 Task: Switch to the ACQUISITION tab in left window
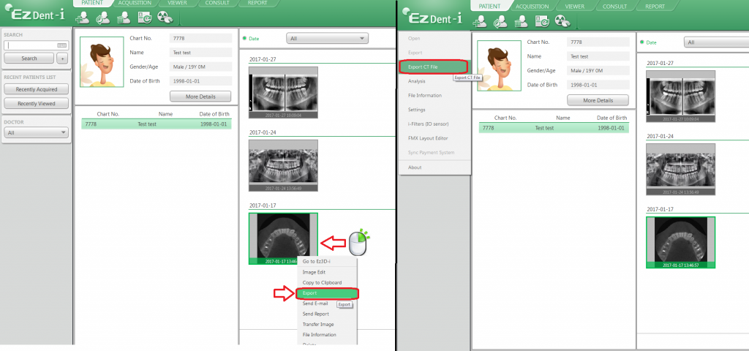click(x=135, y=3)
